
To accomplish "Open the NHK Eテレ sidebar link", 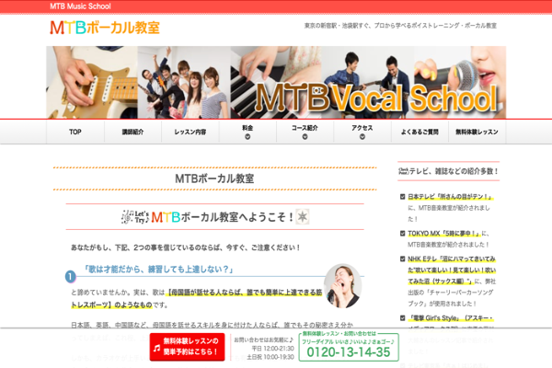I will click(452, 270).
